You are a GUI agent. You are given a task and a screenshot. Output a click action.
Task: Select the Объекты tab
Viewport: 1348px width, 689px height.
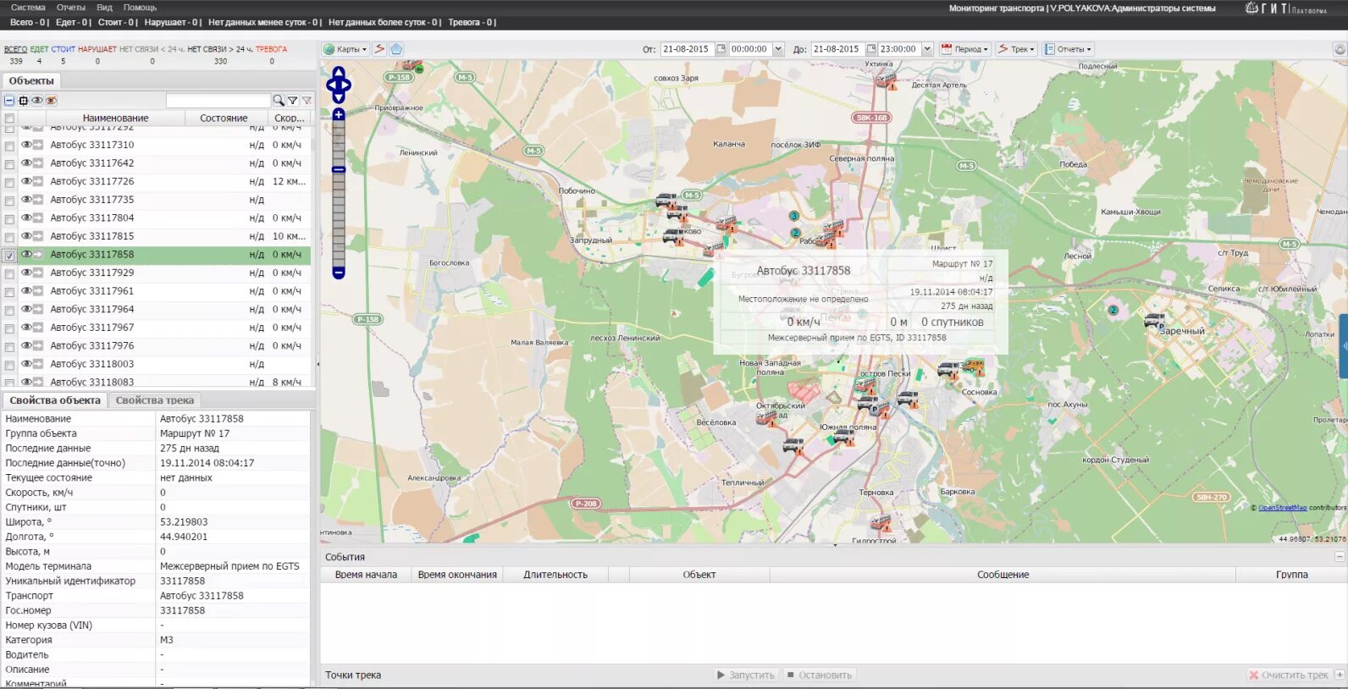click(31, 81)
